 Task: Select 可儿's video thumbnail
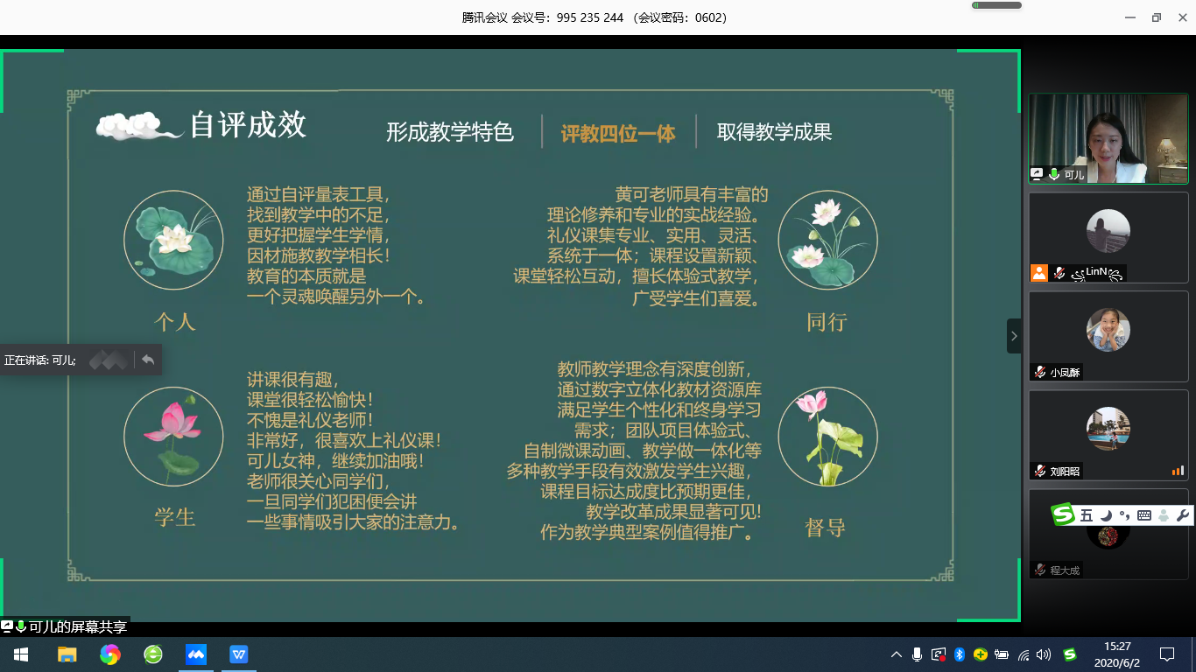[x=1108, y=138]
